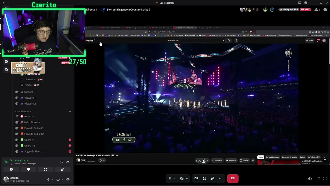Viewport: 330px width, 186px height.
Task: Open Discord inbox in title bar
Action: coord(300,3)
